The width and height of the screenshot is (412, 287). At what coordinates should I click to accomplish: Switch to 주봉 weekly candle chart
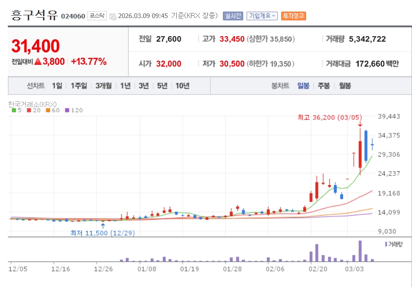click(324, 86)
